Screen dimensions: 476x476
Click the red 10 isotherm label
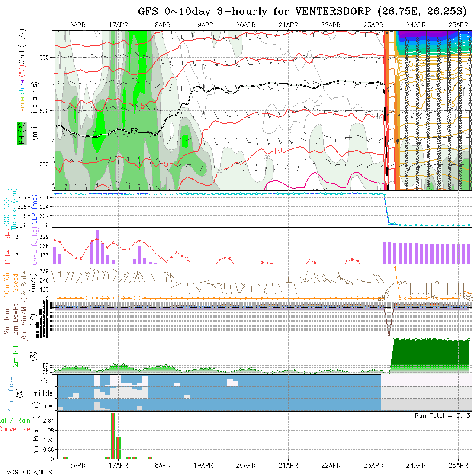tap(278, 151)
